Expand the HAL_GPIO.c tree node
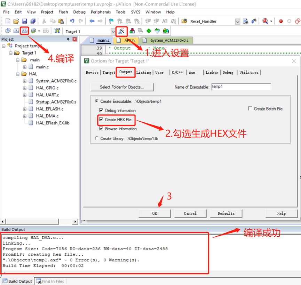Viewport: 301px width, 285px height. [25, 88]
